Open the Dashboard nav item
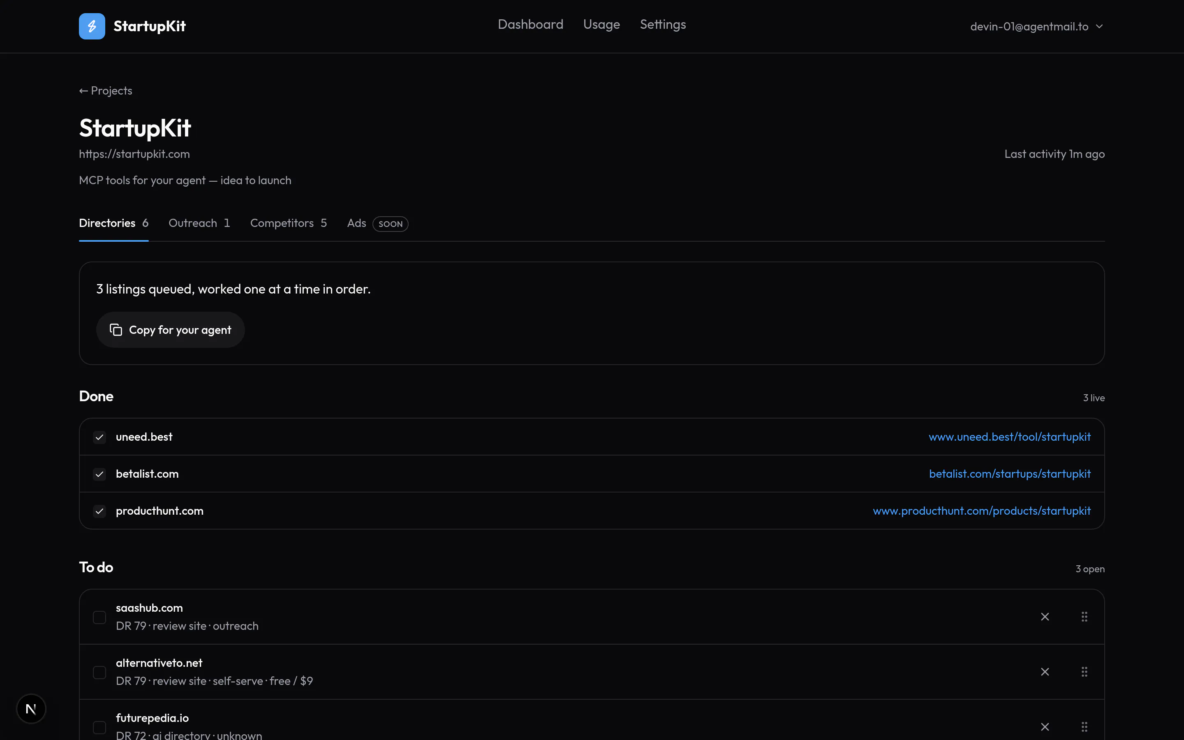 pos(530,25)
